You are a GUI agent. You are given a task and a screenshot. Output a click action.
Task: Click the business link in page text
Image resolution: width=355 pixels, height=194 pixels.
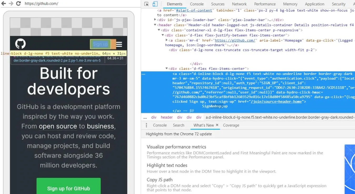tap(101, 126)
